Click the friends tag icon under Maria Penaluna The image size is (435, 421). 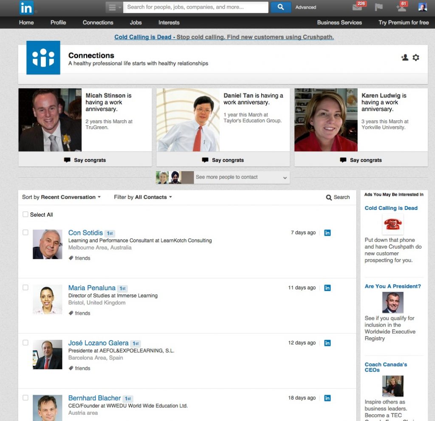71,313
